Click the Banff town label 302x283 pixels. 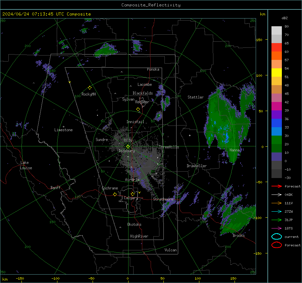(x=55, y=188)
